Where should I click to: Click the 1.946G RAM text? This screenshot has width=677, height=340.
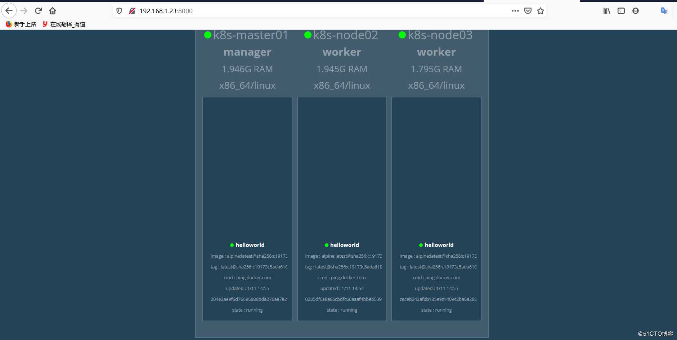[247, 69]
